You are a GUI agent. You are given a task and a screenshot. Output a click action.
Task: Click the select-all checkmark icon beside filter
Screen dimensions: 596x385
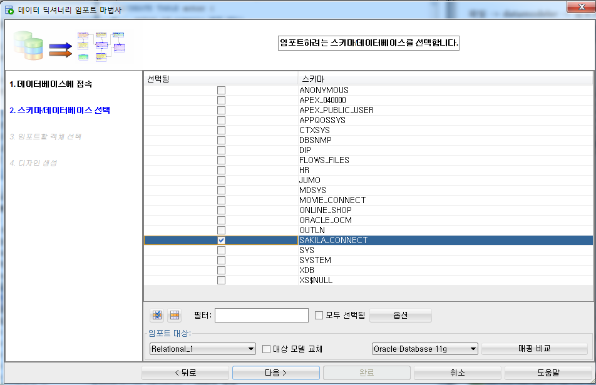click(x=157, y=315)
